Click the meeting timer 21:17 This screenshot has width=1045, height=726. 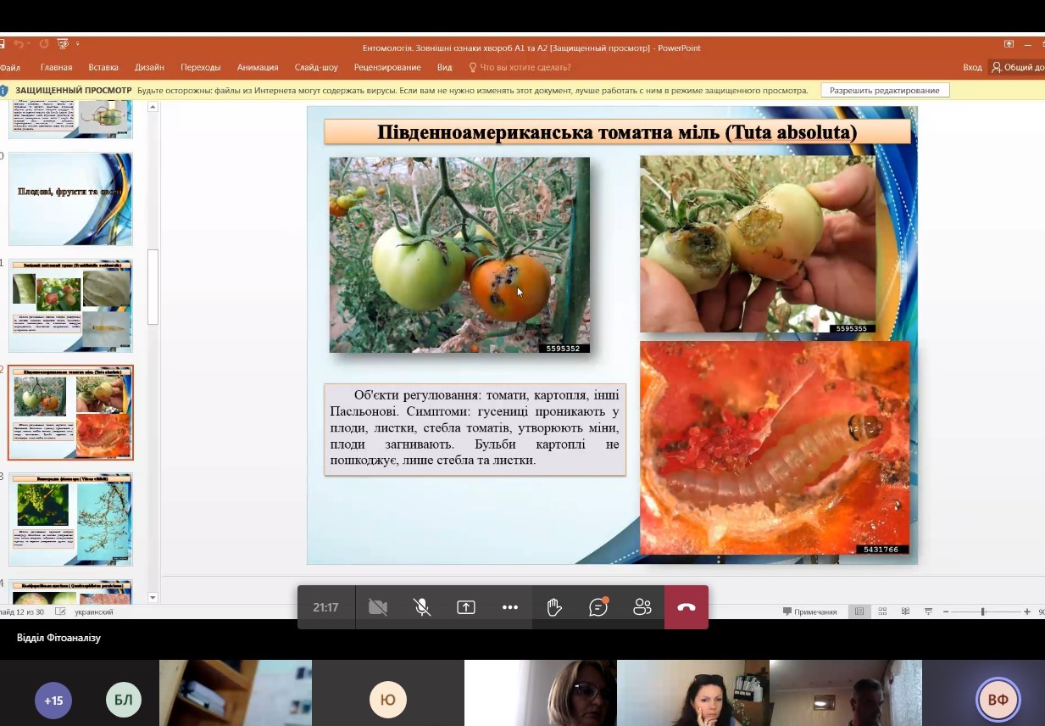pos(325,607)
